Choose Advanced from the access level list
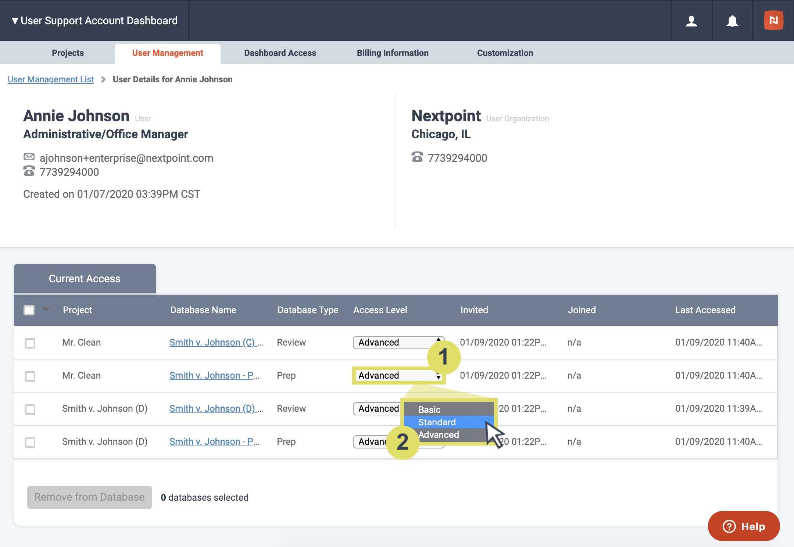 coord(448,435)
